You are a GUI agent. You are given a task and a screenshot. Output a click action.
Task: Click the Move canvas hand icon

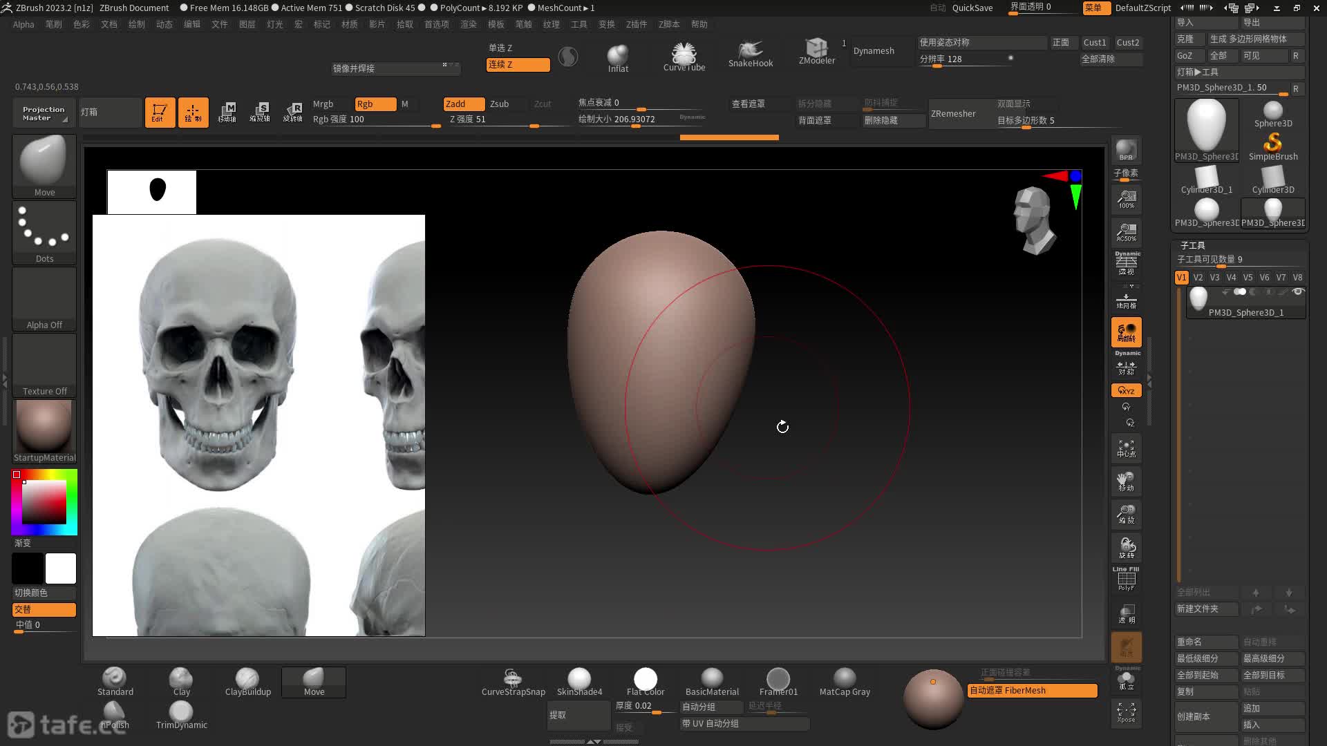point(1126,481)
